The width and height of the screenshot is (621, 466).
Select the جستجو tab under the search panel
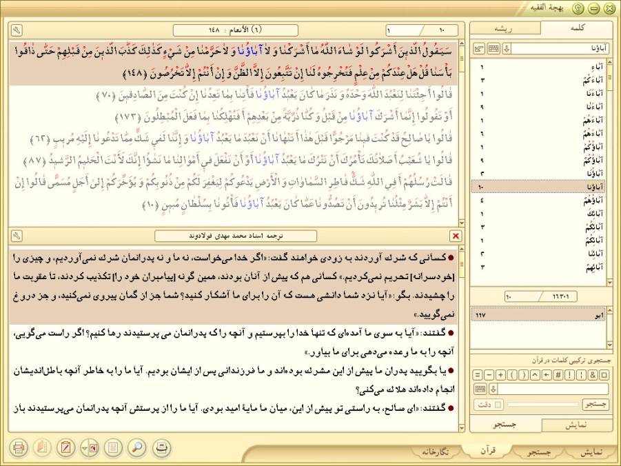(x=505, y=425)
